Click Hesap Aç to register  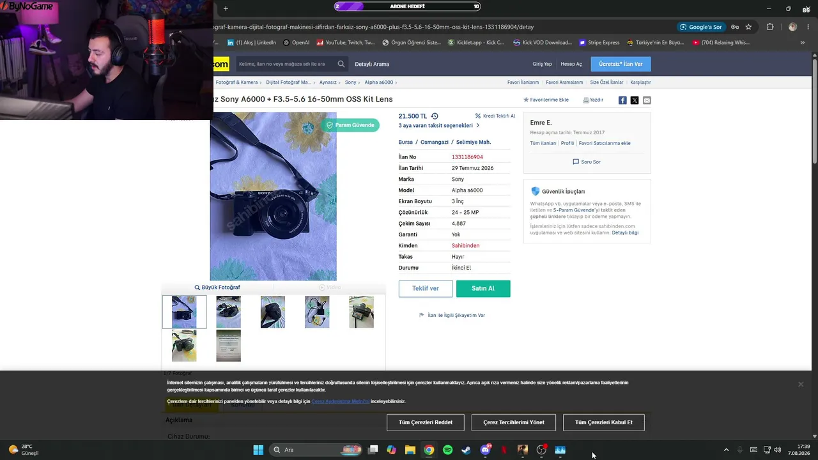click(571, 64)
